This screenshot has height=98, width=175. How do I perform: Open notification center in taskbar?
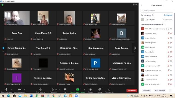[x=171, y=96]
